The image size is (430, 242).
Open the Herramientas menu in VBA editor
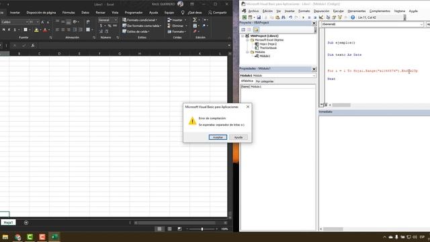coord(357,11)
